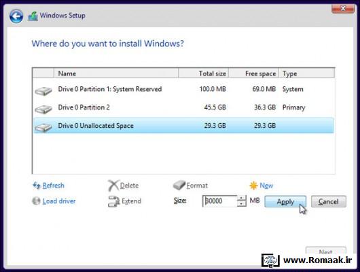This screenshot has height=272, width=360.
Task: Click the New star icon
Action: (253, 186)
